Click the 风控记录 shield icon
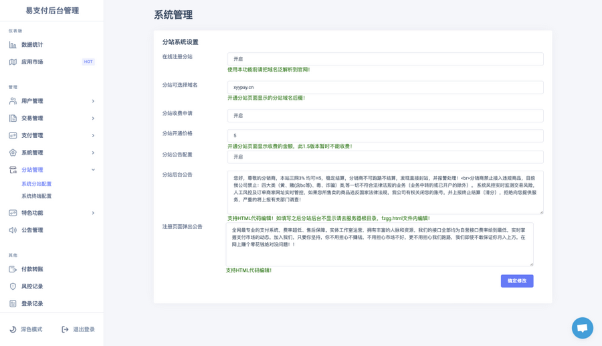 13,286
